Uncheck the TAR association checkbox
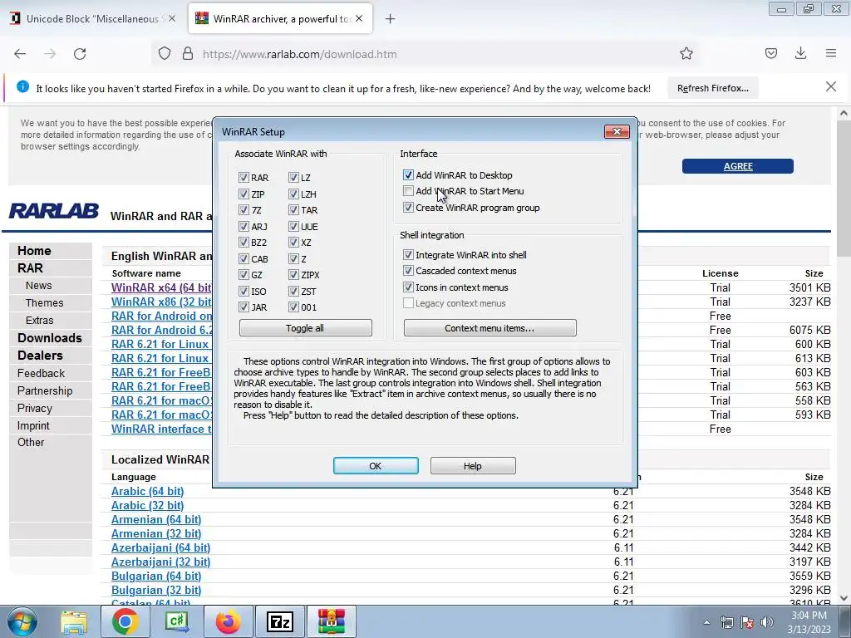The height and width of the screenshot is (638, 851). tap(293, 210)
